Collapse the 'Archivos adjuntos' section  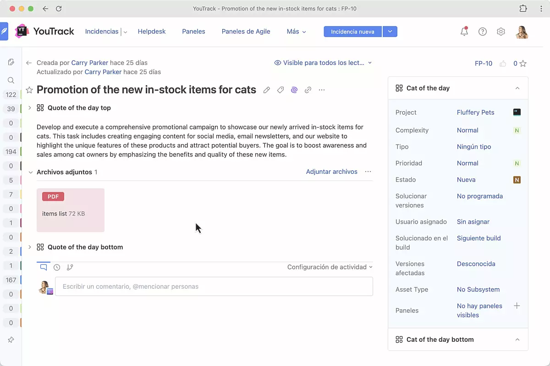(x=31, y=172)
